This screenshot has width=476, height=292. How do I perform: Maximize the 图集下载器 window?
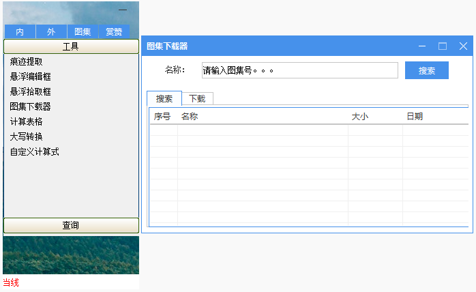pyautogui.click(x=443, y=46)
